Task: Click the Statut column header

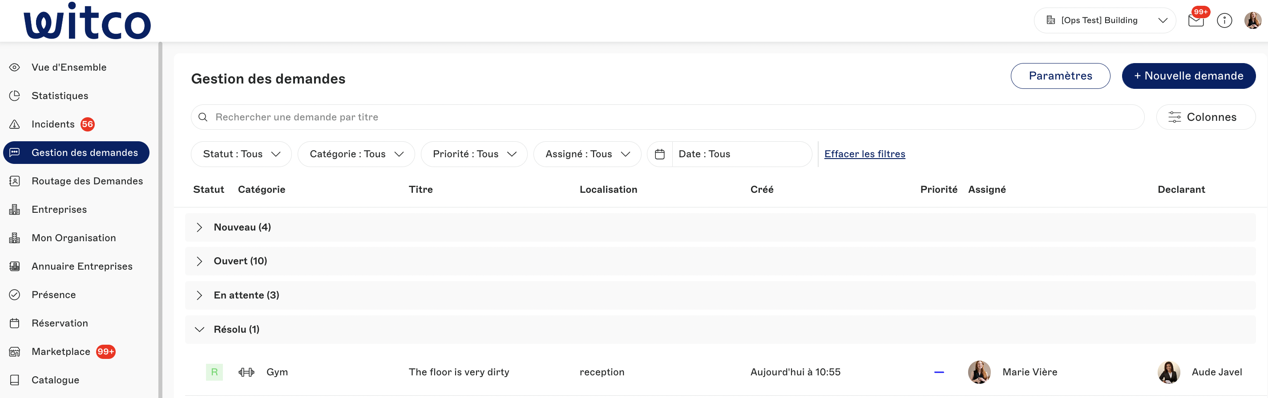Action: pos(209,190)
